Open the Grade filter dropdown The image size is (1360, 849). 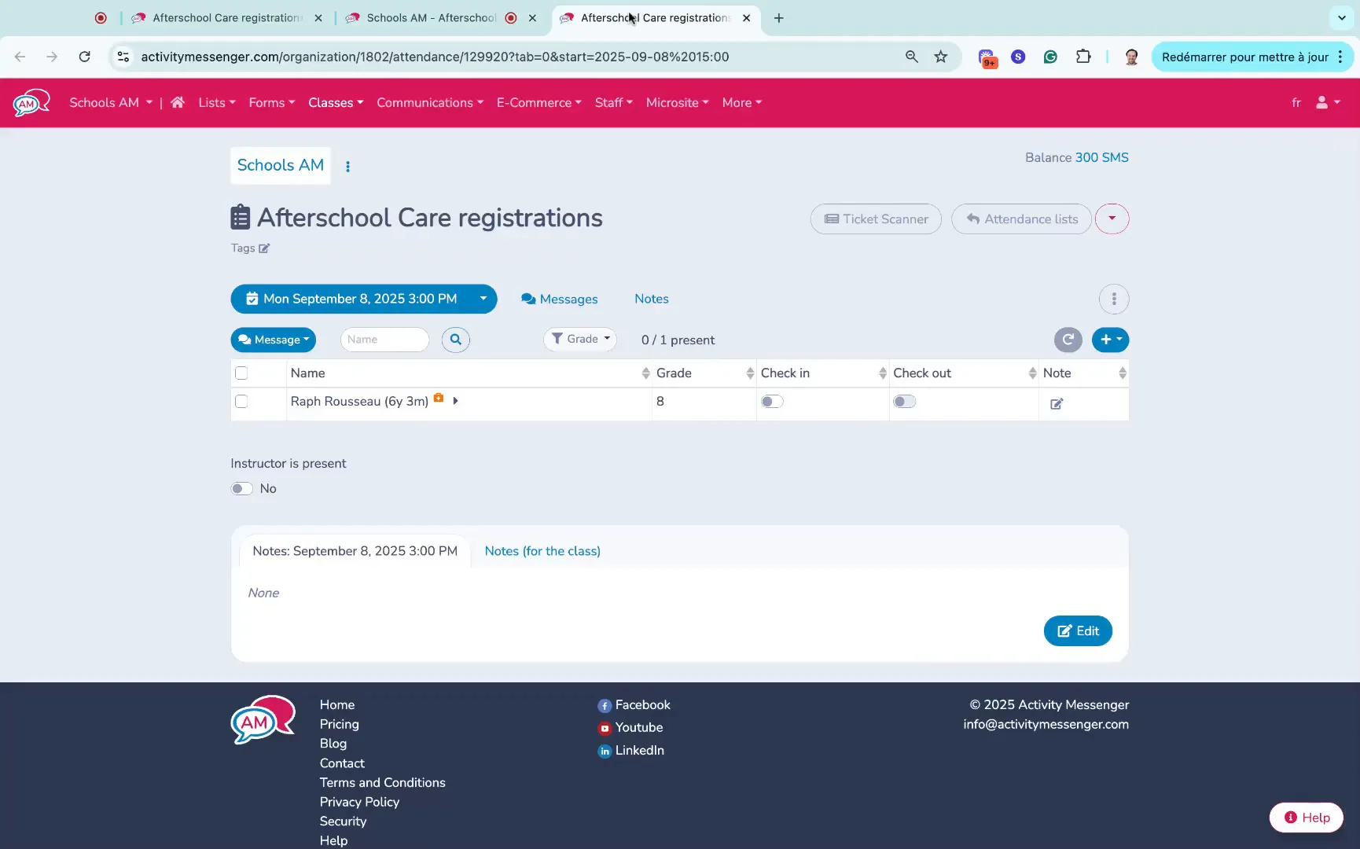click(580, 339)
